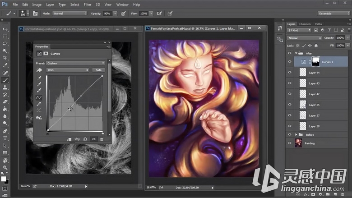Select the Lasso tool
Image resolution: width=352 pixels, height=198 pixels.
pos(5,43)
